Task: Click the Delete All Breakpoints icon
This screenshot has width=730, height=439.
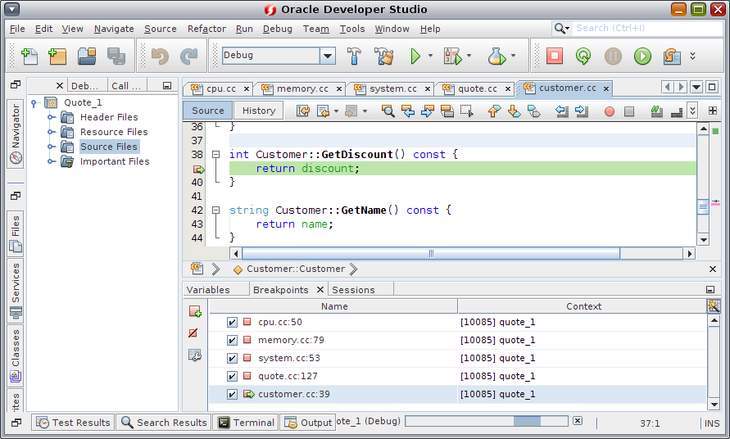Action: [x=193, y=333]
